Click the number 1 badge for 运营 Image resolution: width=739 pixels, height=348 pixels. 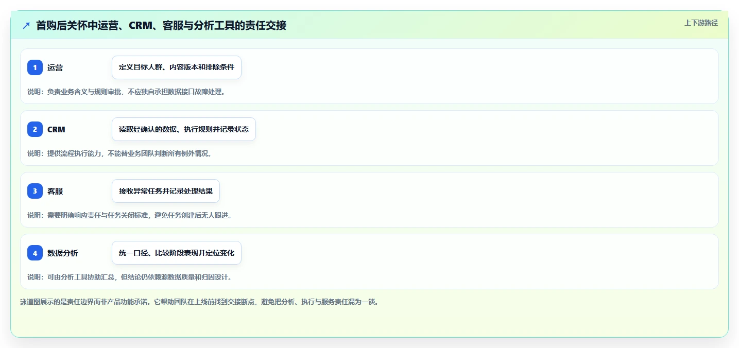coord(35,67)
